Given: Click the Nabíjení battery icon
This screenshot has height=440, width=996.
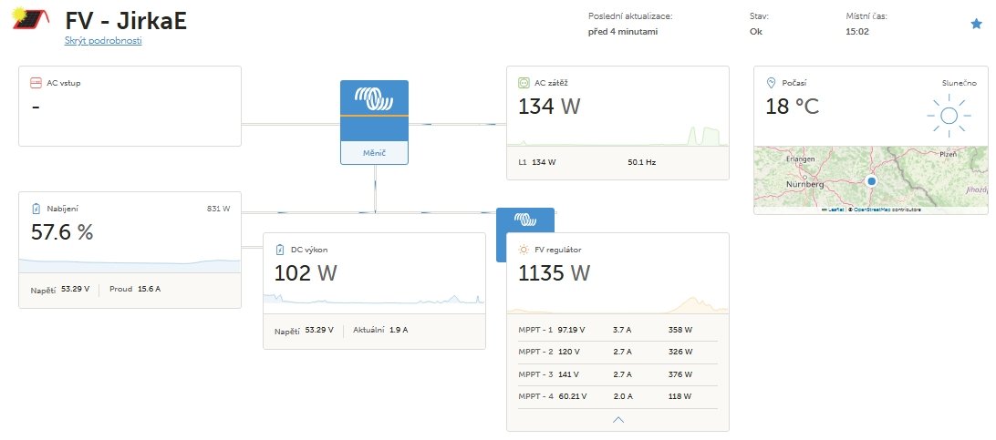Looking at the screenshot, I should point(36,209).
